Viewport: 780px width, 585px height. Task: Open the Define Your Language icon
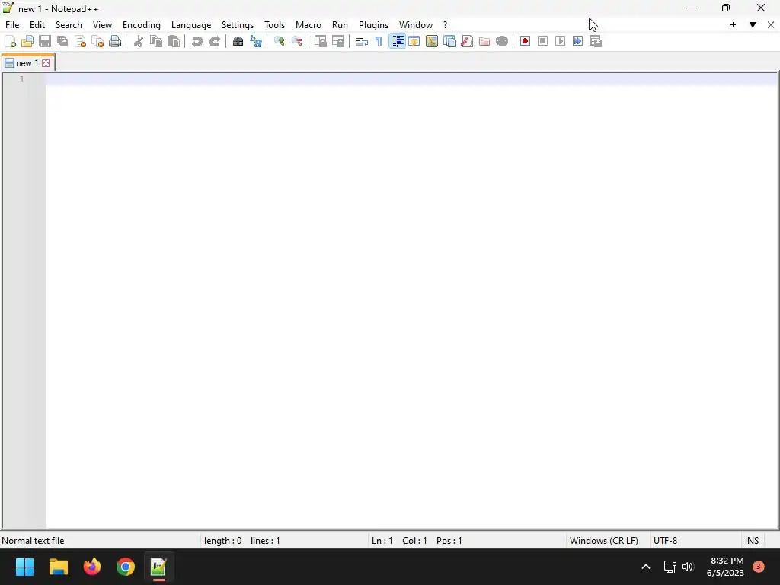click(x=414, y=41)
